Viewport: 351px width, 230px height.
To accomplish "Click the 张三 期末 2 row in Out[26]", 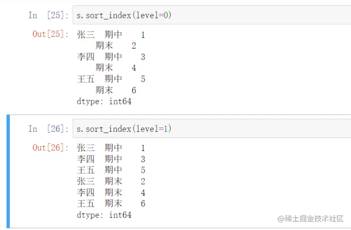I will pos(111,181).
